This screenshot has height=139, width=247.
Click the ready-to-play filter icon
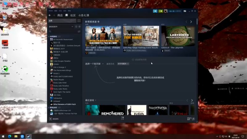pos(79,27)
